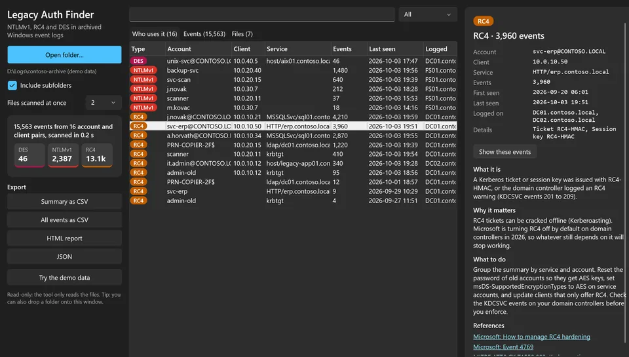Select the unix-svc@CONTOSO account cell

click(199, 61)
